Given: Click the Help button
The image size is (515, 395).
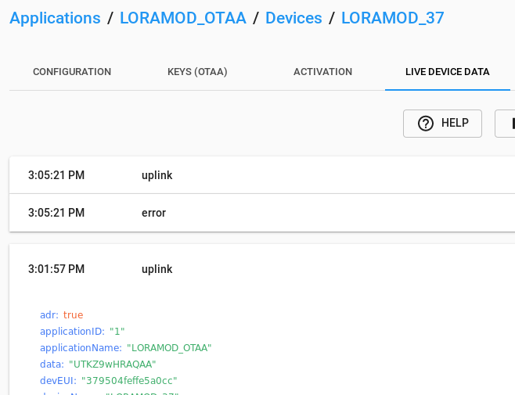Looking at the screenshot, I should [x=442, y=124].
